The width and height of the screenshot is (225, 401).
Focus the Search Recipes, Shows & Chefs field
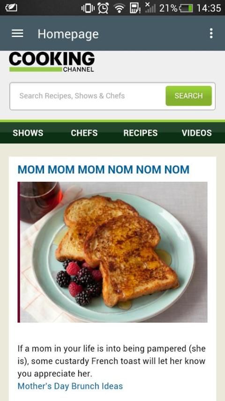(x=88, y=96)
